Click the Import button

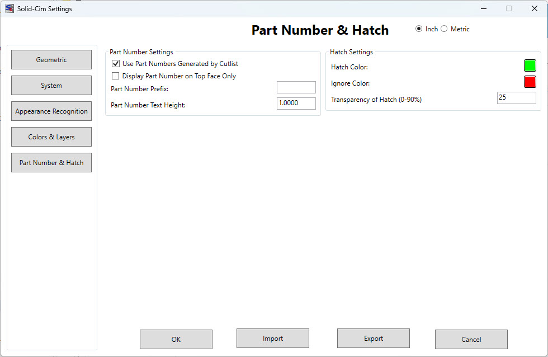tap(273, 338)
